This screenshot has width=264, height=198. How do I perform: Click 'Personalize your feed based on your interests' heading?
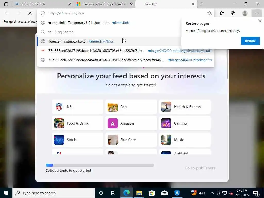pos(131,76)
